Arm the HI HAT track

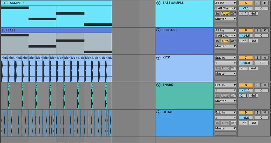point(265,112)
